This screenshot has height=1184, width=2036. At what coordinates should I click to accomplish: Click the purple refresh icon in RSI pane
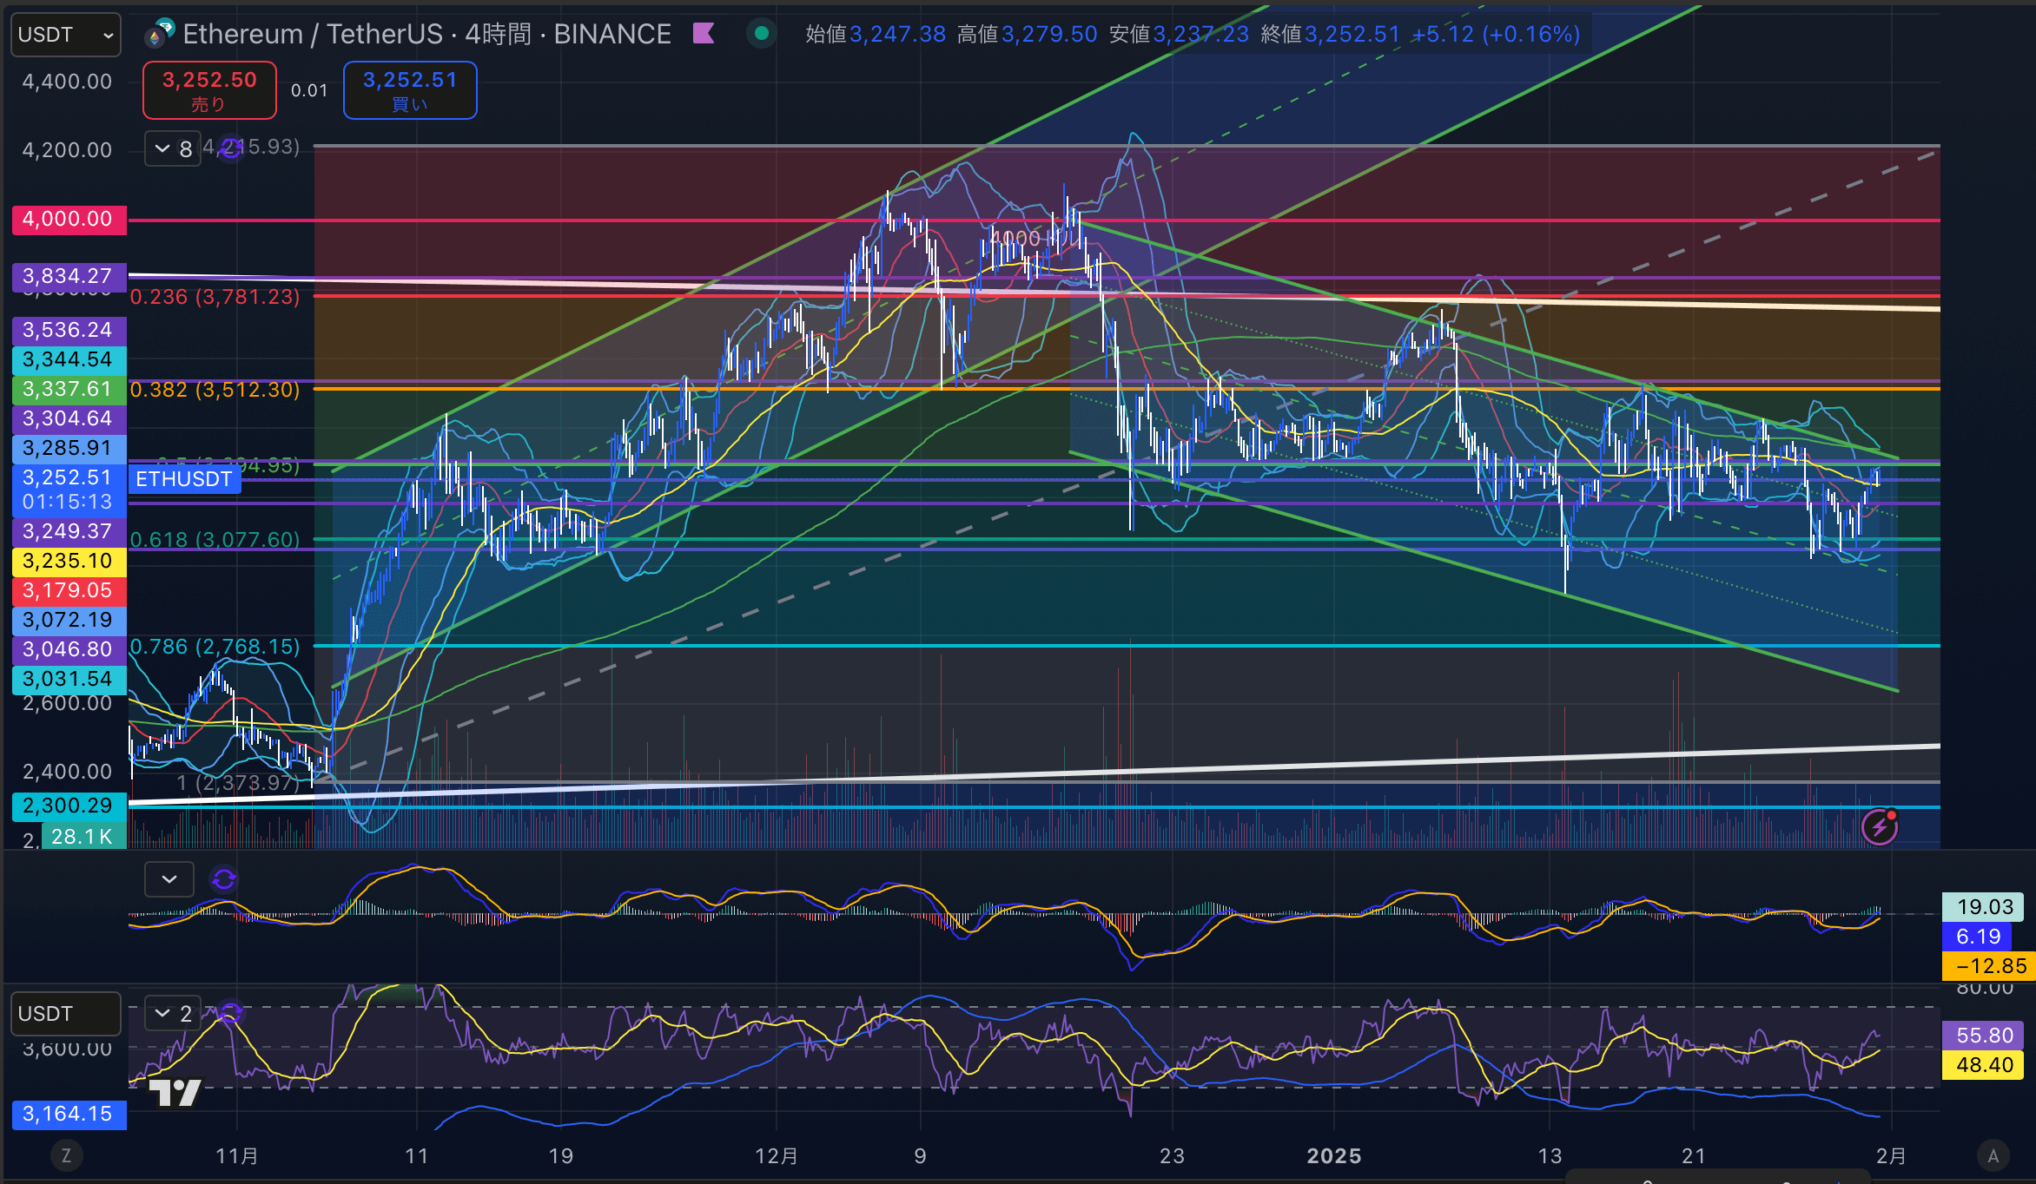(230, 1013)
